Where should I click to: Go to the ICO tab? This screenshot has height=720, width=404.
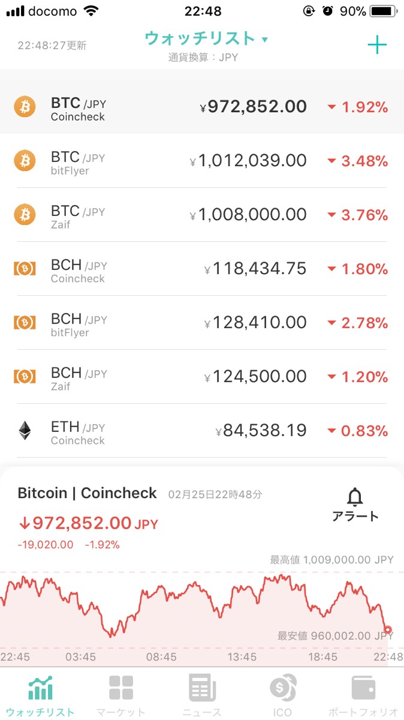[x=282, y=695]
